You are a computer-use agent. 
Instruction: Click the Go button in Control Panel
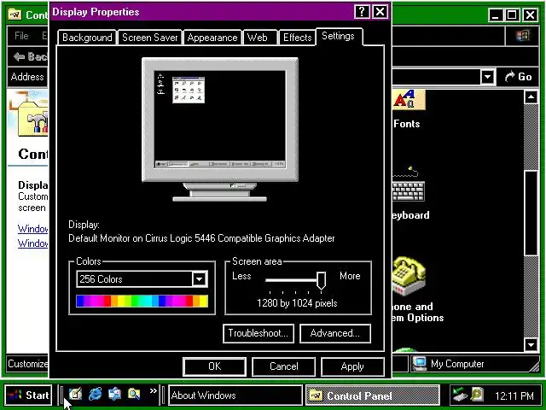518,76
